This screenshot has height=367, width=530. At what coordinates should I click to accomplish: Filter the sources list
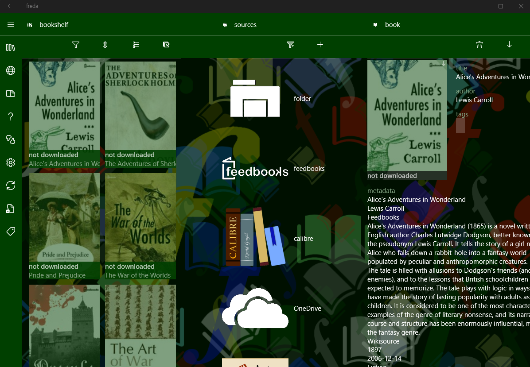click(290, 45)
